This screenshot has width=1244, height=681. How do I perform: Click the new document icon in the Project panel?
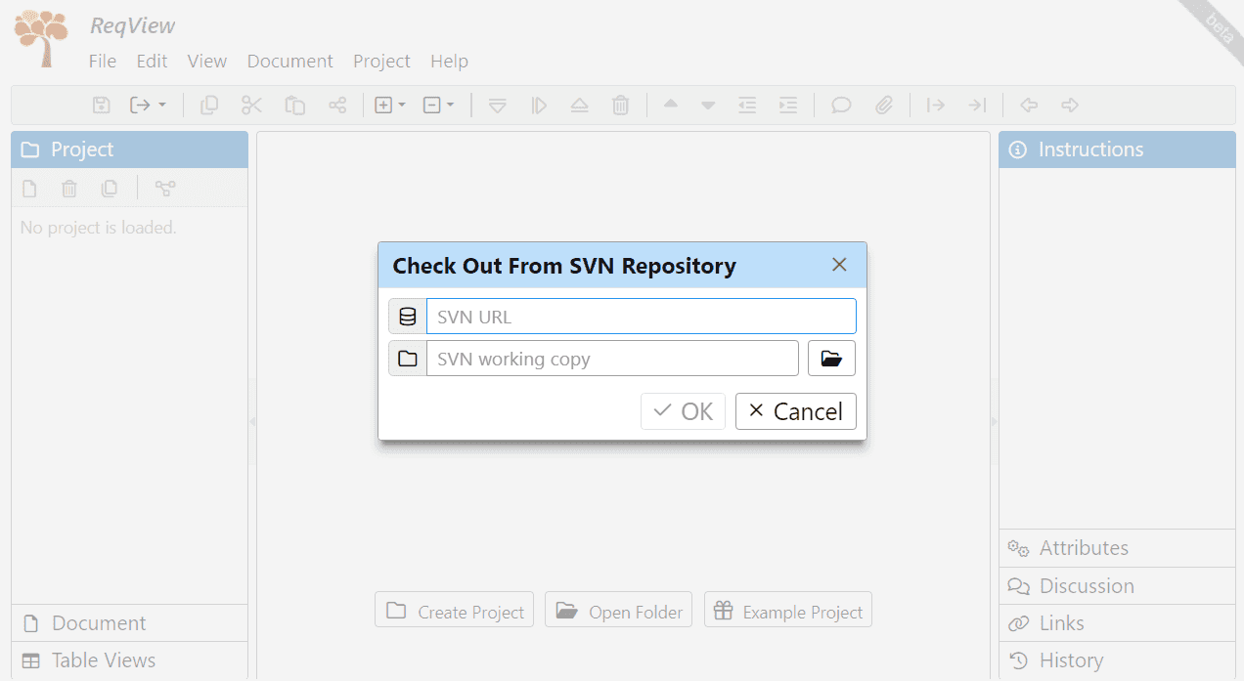[x=29, y=189]
